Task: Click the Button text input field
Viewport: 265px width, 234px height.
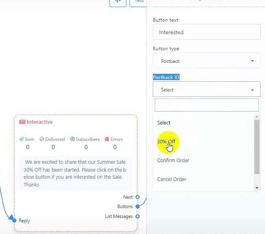Action: pyautogui.click(x=206, y=32)
